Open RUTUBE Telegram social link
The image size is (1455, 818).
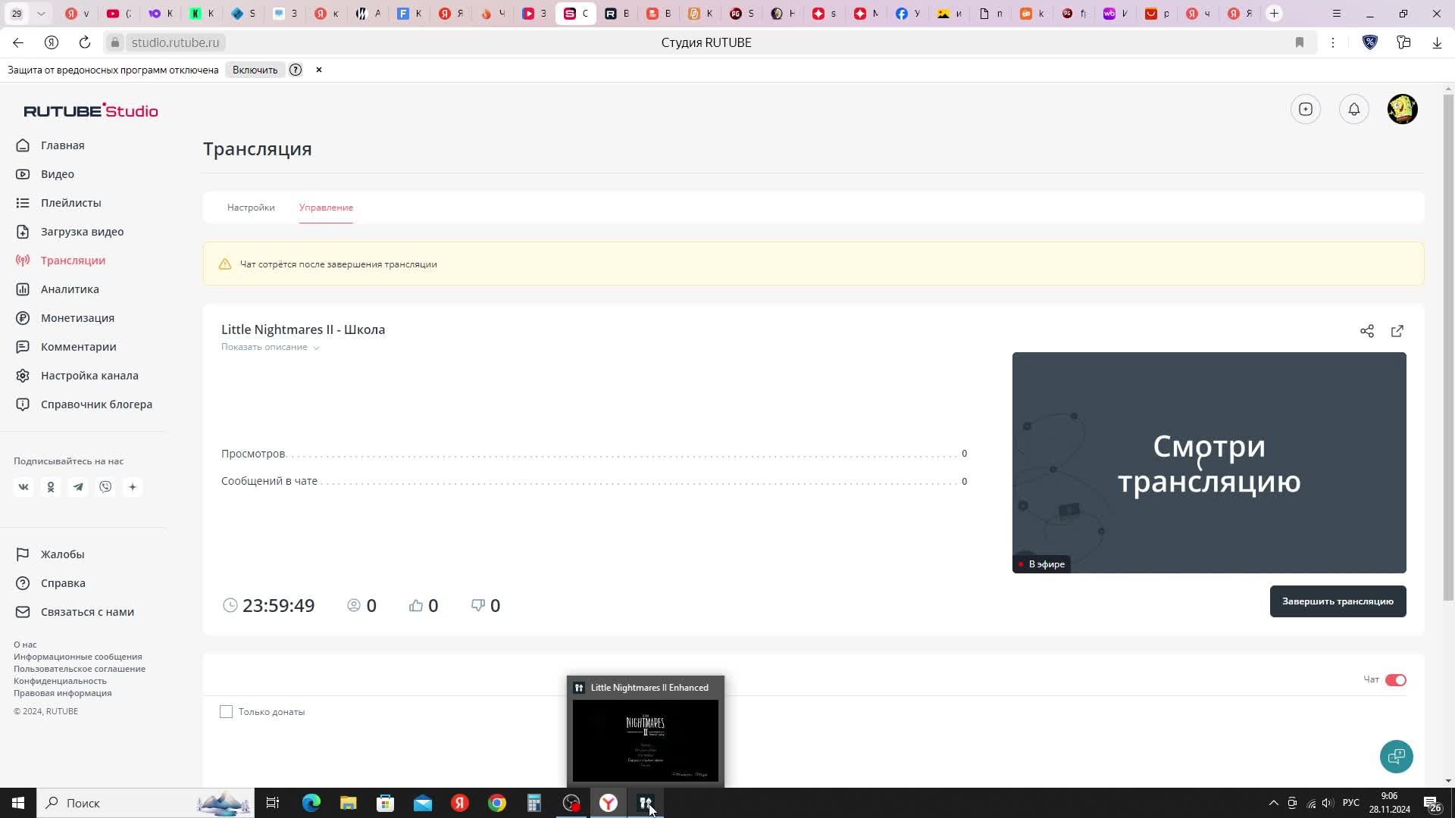point(78,487)
